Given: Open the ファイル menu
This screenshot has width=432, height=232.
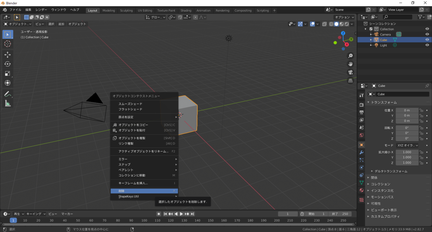Looking at the screenshot, I should pos(15,10).
